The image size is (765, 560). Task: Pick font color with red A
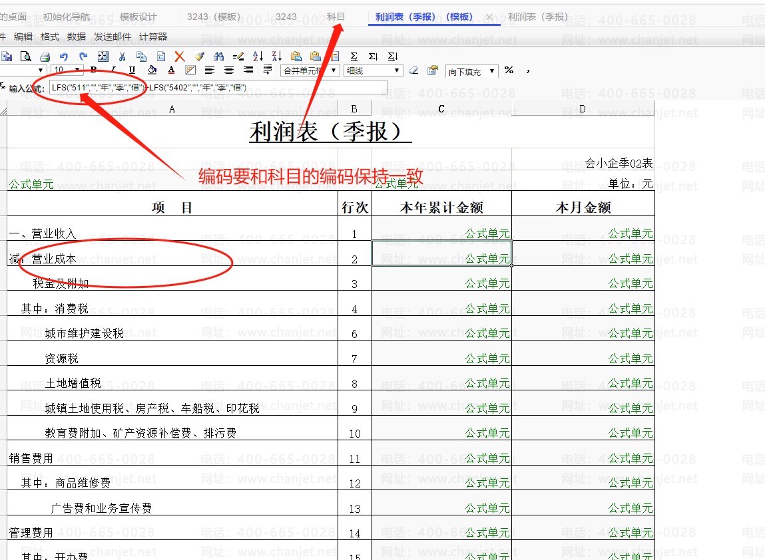[x=171, y=70]
